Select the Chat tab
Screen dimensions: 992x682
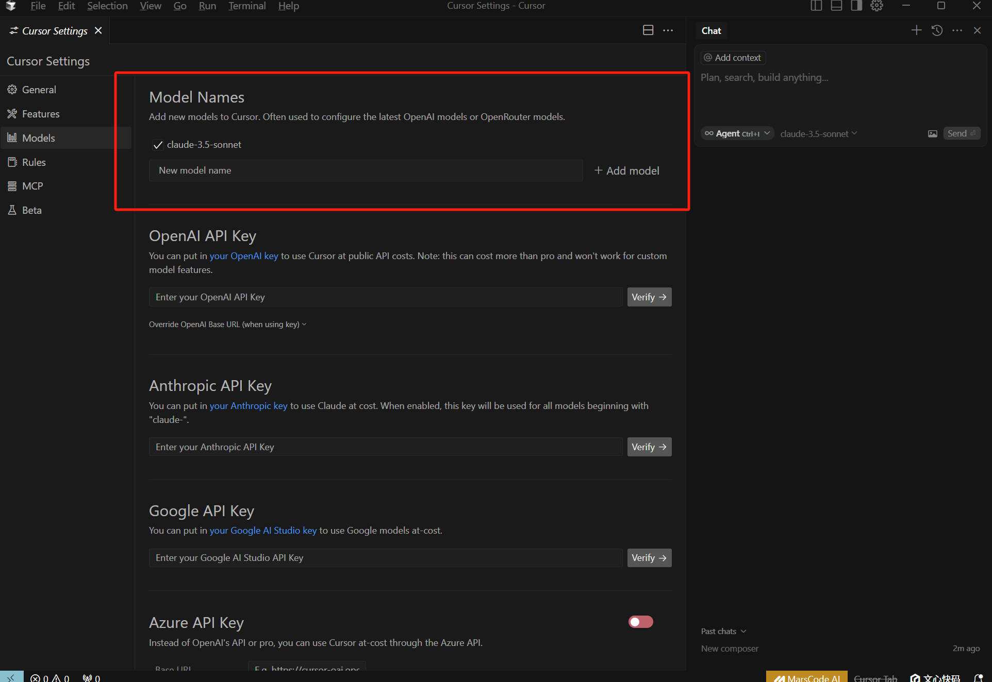tap(711, 31)
